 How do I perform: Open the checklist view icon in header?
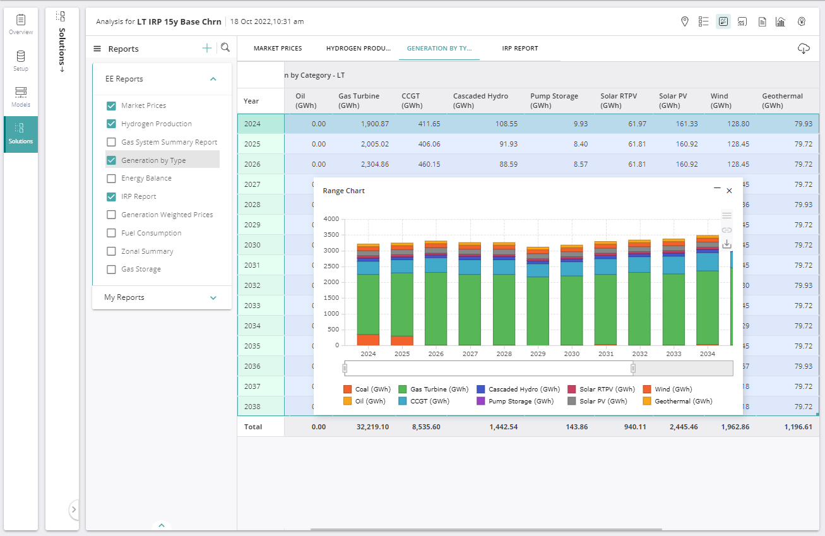tap(704, 21)
